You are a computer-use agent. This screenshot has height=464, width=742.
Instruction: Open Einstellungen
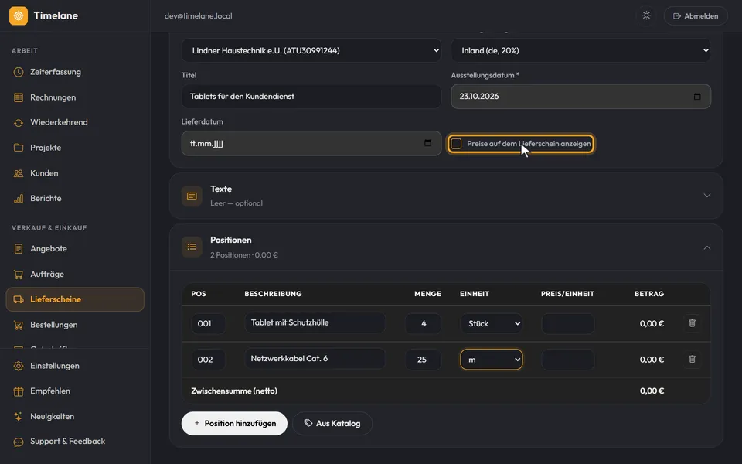(x=75, y=366)
